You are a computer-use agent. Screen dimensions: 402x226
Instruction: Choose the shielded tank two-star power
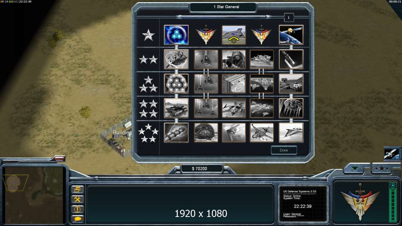pos(176,60)
